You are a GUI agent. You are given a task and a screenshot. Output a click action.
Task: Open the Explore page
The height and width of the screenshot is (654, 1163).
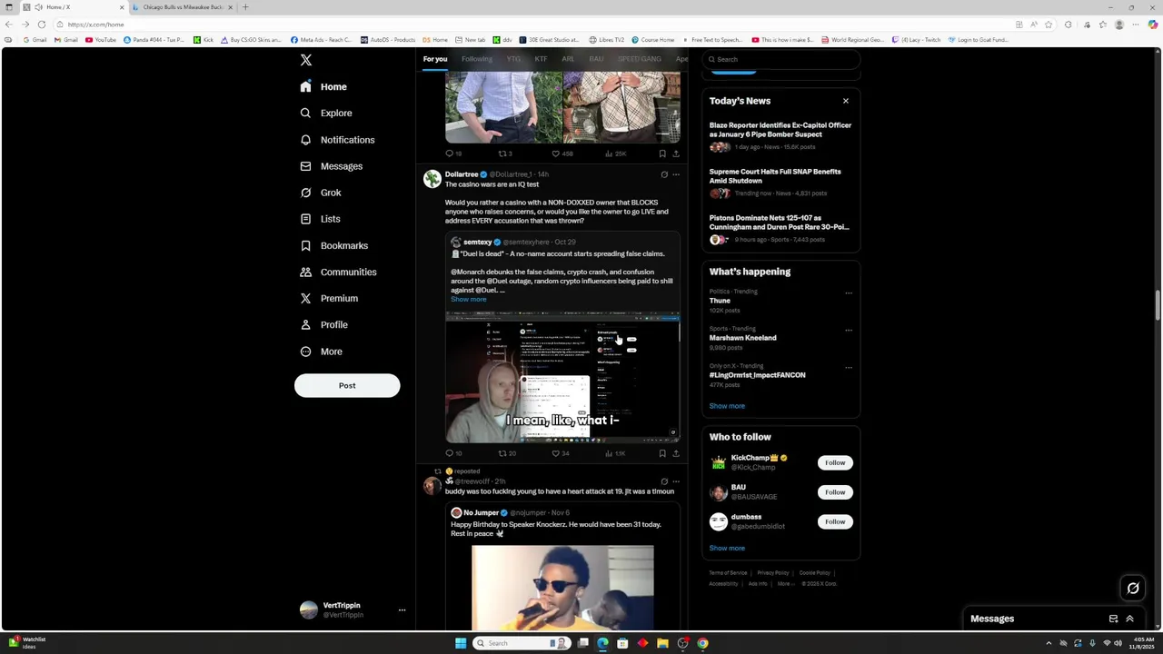pyautogui.click(x=326, y=113)
